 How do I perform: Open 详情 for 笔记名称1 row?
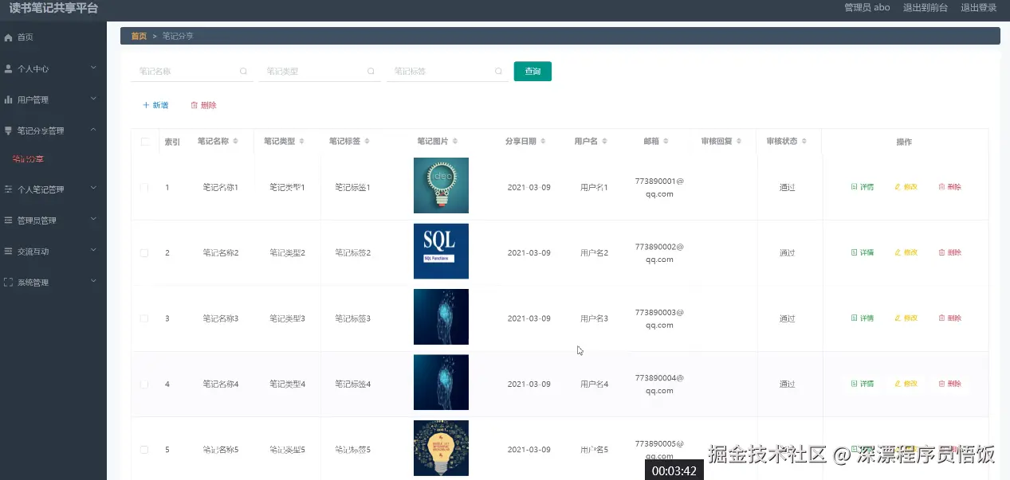tap(863, 187)
